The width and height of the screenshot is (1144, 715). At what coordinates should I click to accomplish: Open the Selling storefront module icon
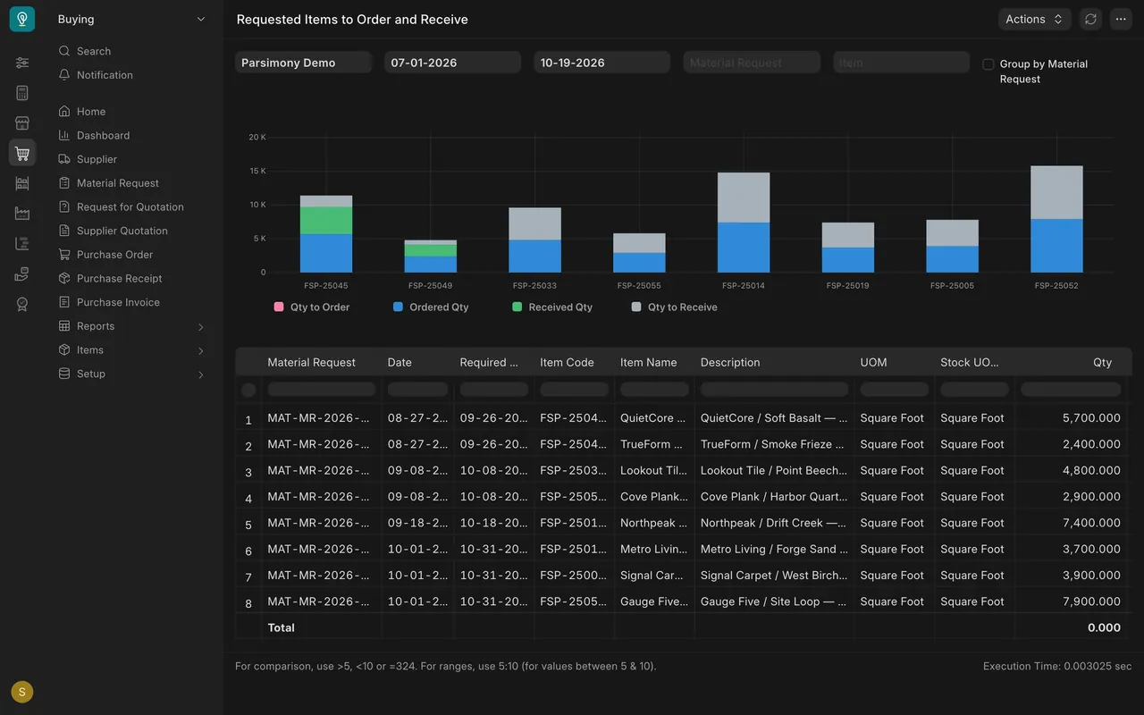[22, 123]
